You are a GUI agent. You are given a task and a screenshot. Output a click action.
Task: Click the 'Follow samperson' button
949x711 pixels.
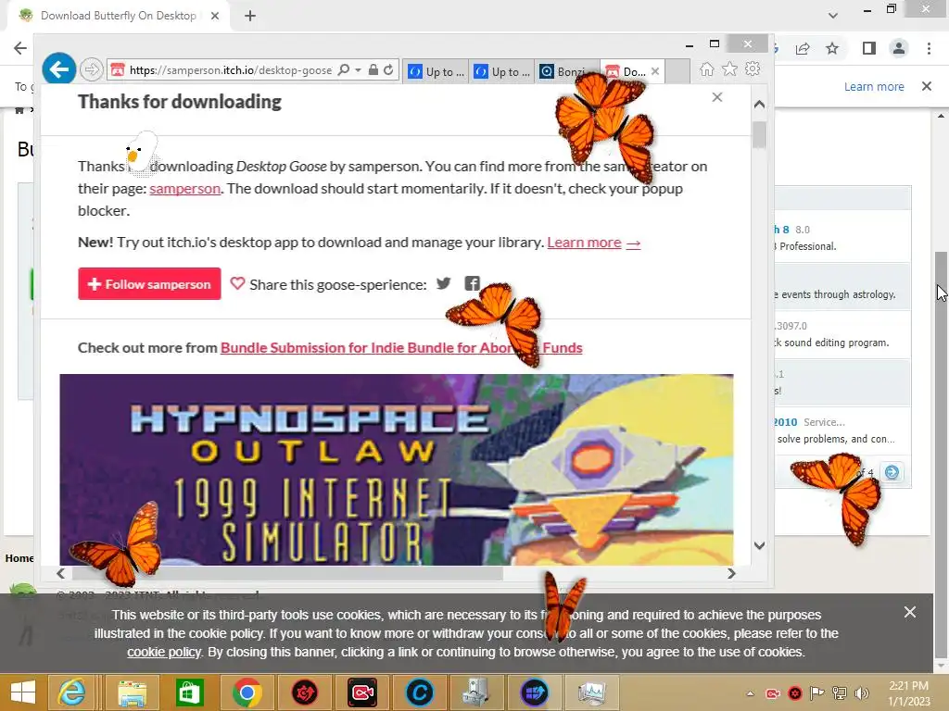click(149, 283)
